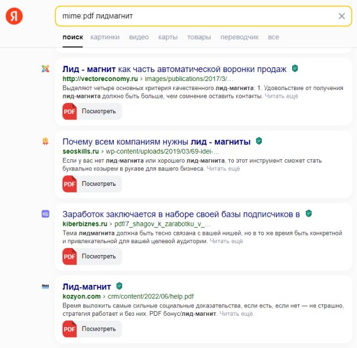Open the kozyon.com domain link
The image size is (357, 348).
coord(82,296)
